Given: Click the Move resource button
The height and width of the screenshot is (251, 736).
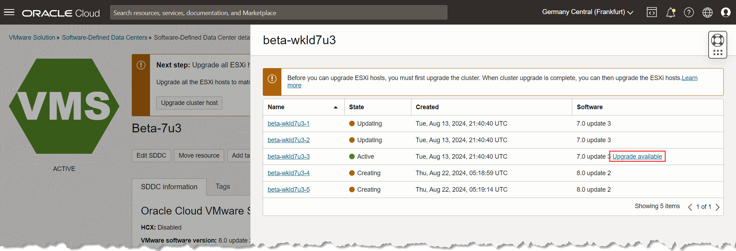Looking at the screenshot, I should point(199,156).
